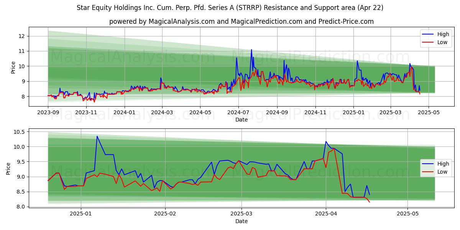
Task: Click the lower chart's 'Date' axis label
Action: click(242, 221)
